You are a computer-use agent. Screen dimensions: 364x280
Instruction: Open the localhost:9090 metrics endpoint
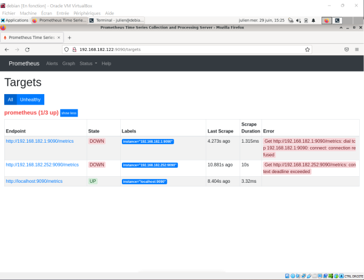coord(34,181)
